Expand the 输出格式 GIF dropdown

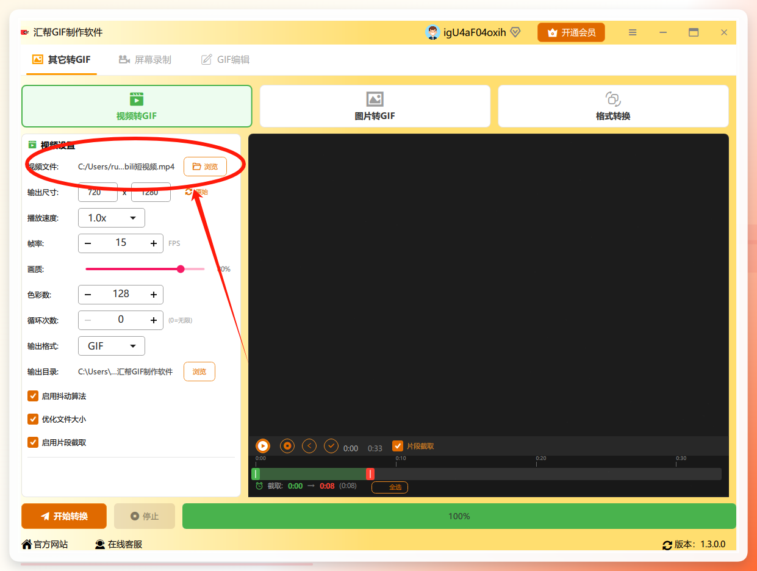112,346
